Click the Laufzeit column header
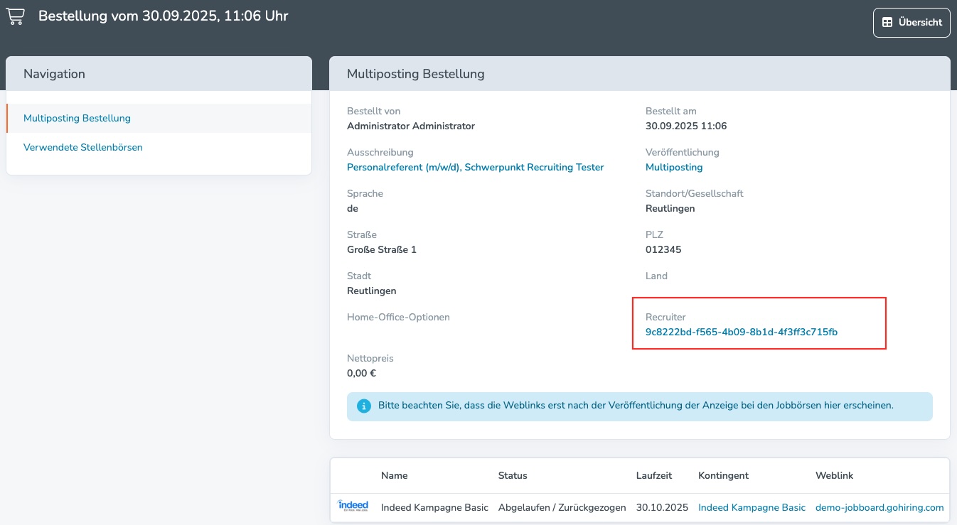Image resolution: width=957 pixels, height=525 pixels. click(653, 475)
